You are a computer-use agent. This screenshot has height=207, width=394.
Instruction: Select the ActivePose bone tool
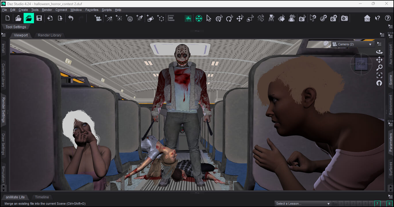(260, 18)
